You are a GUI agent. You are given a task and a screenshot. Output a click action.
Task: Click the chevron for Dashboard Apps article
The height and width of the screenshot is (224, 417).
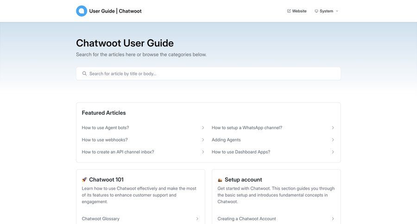click(x=333, y=152)
